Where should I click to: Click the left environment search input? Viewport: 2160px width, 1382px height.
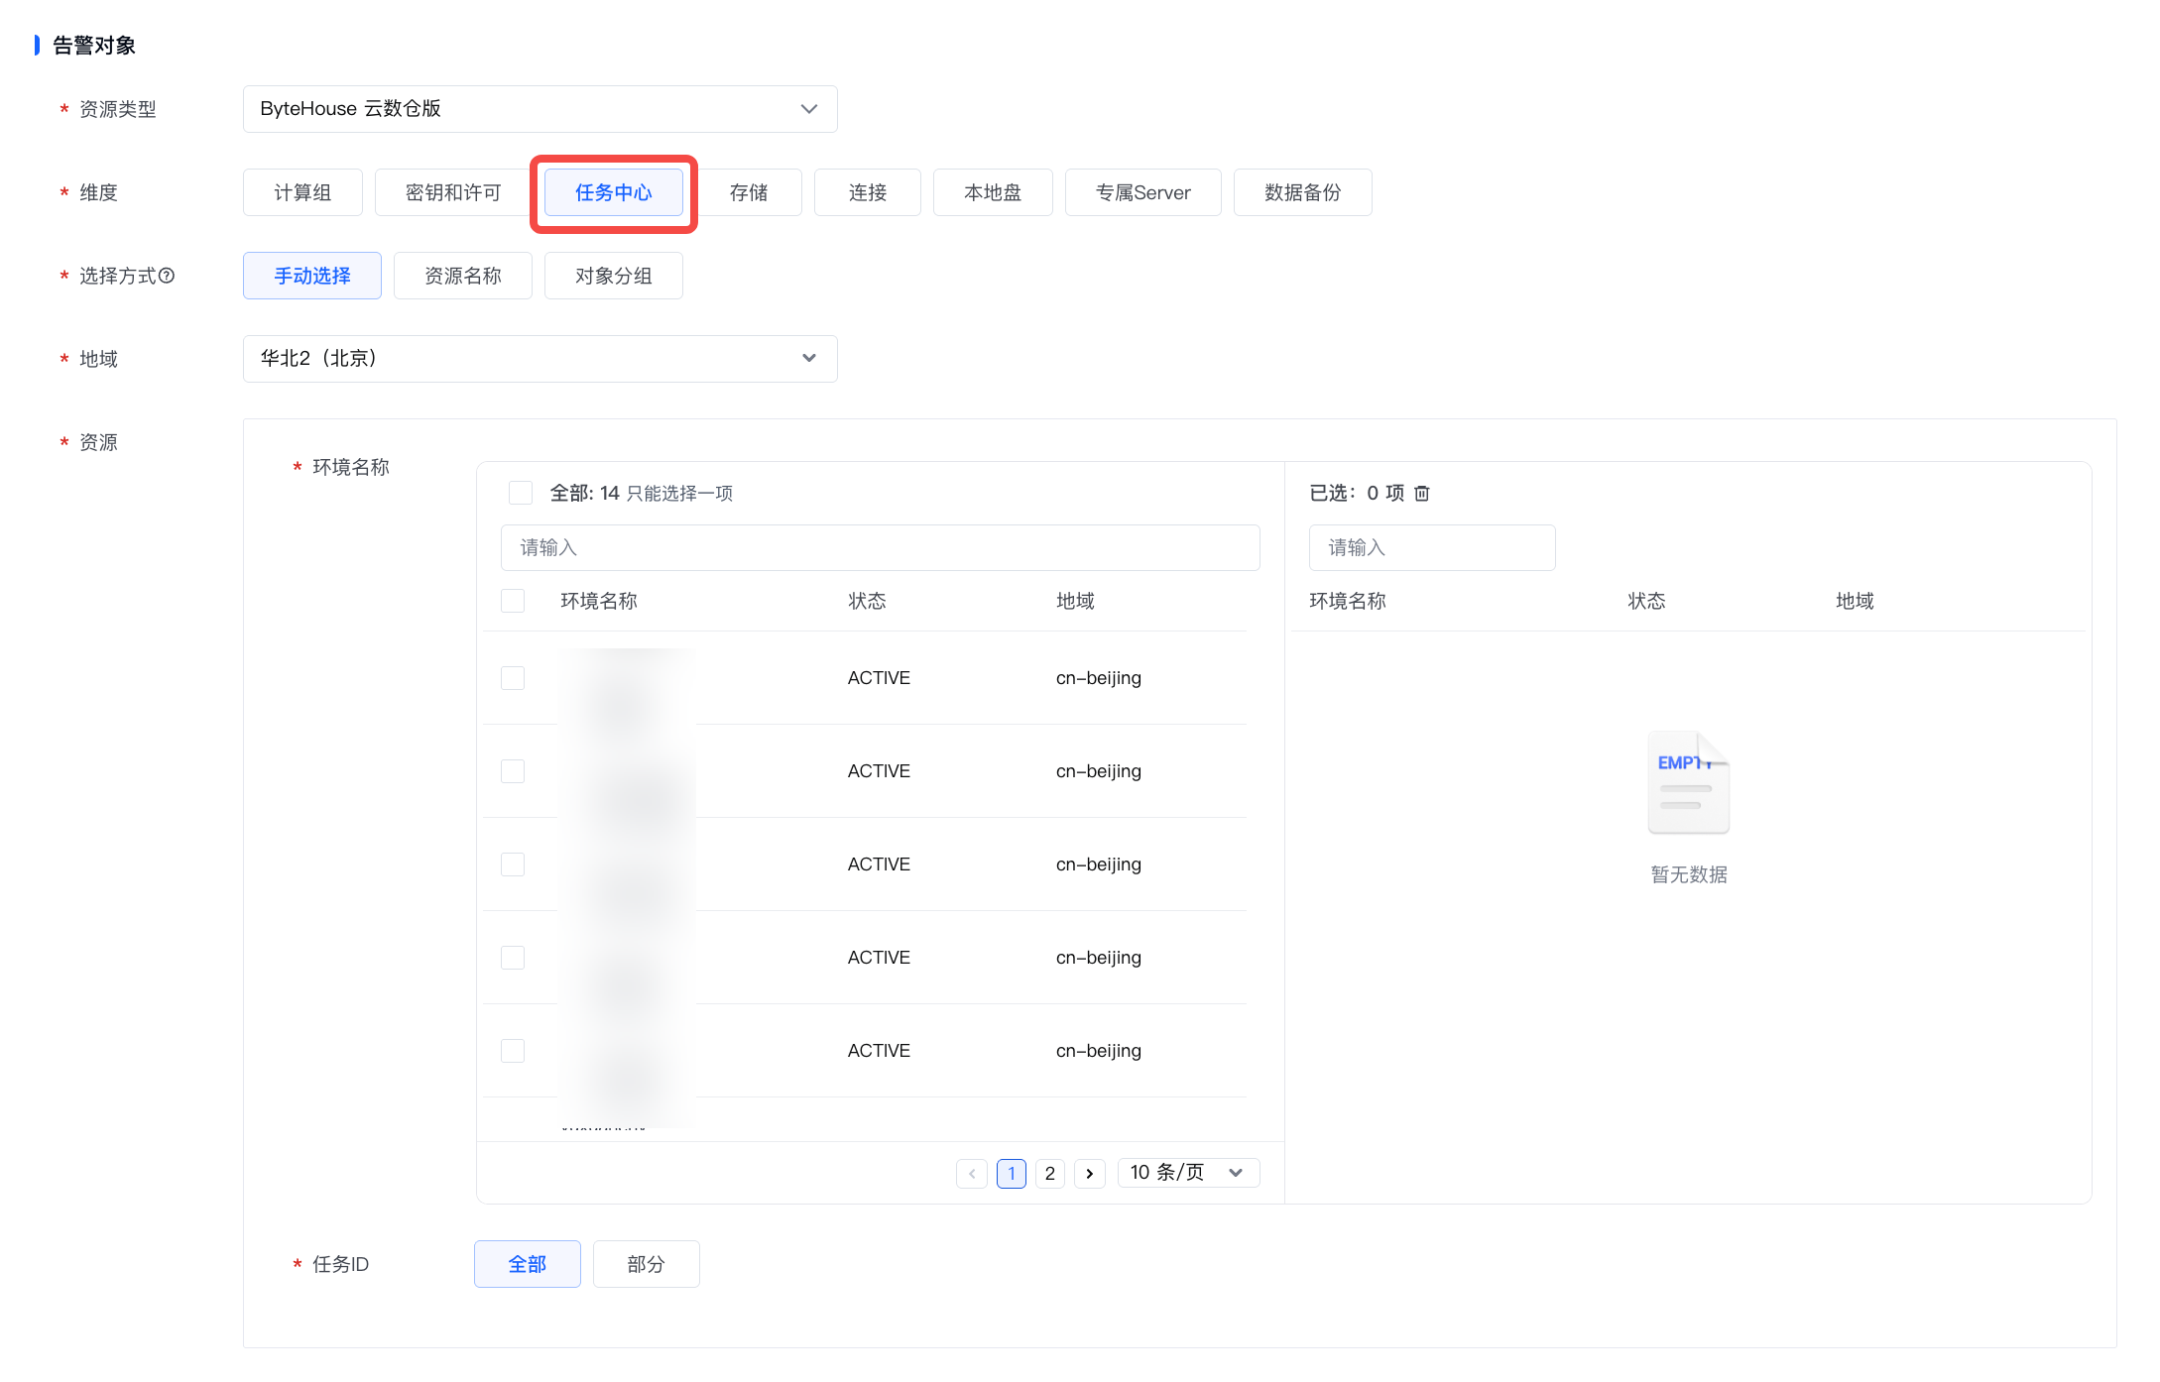click(880, 547)
